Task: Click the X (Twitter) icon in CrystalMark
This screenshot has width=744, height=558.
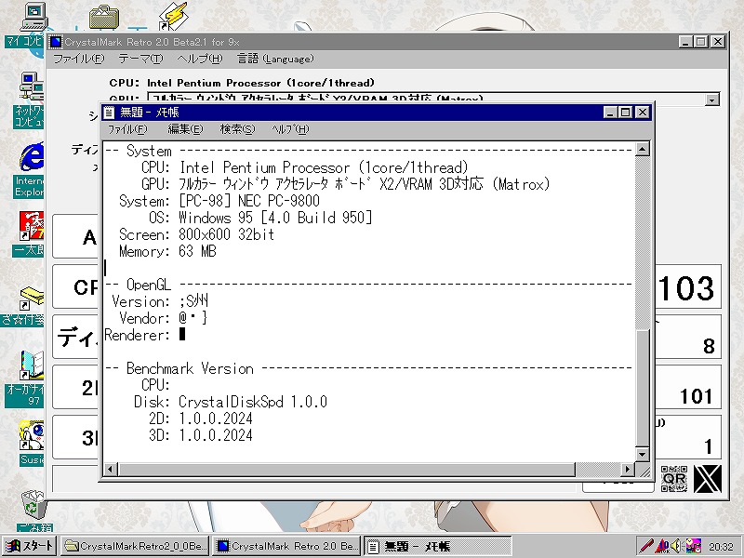Action: (x=708, y=479)
